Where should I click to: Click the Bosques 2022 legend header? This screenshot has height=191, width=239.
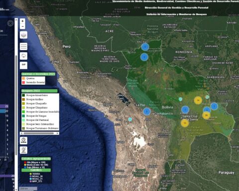tap(39, 91)
